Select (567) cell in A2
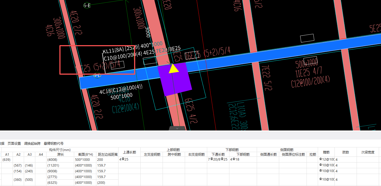This screenshot has width=381, height=186. pos(18,165)
